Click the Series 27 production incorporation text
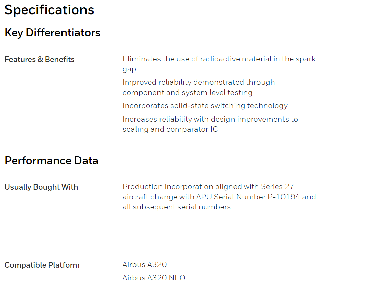 click(208, 187)
